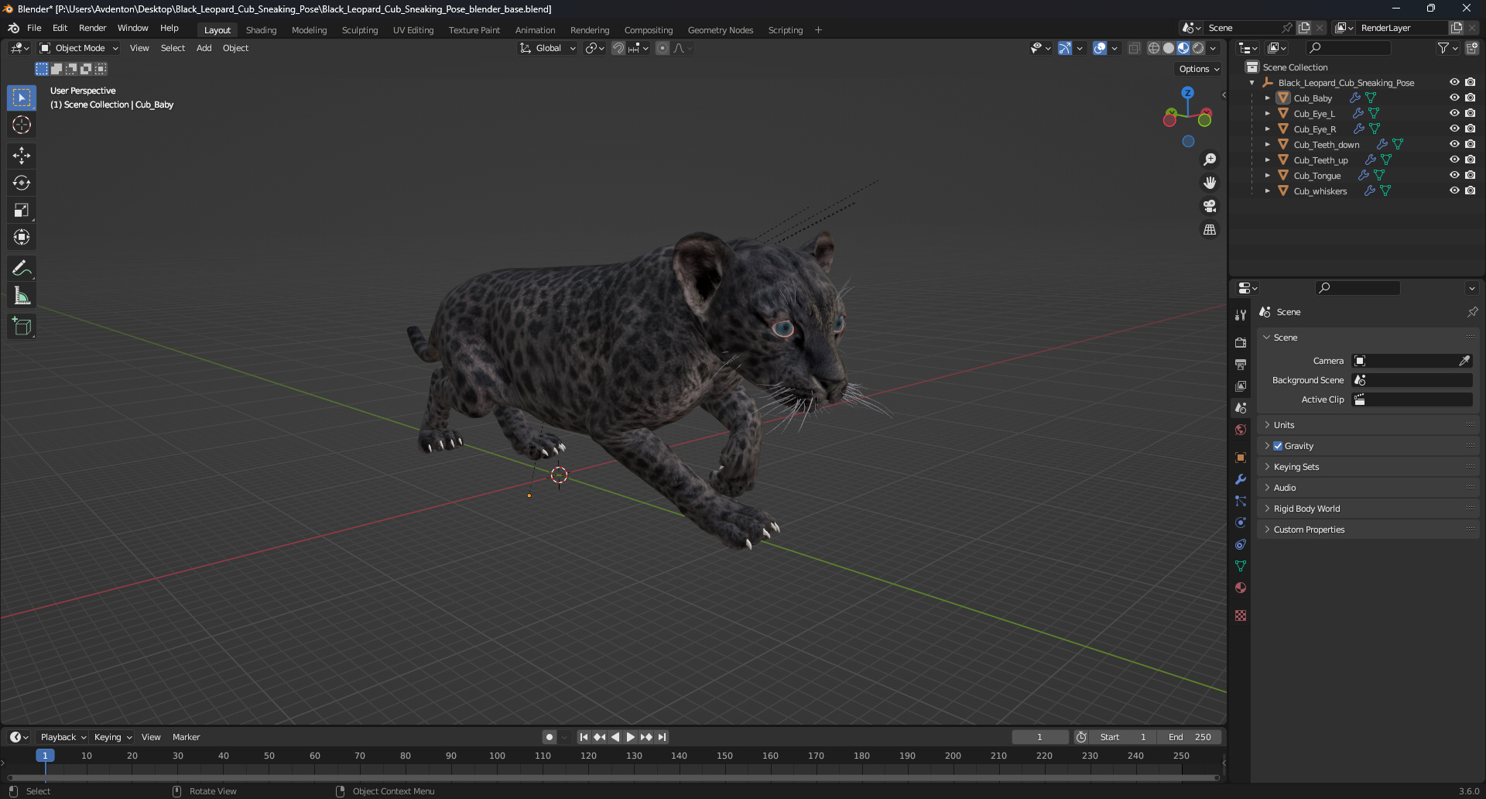Image resolution: width=1486 pixels, height=799 pixels.
Task: Open the Render menu
Action: click(x=93, y=28)
